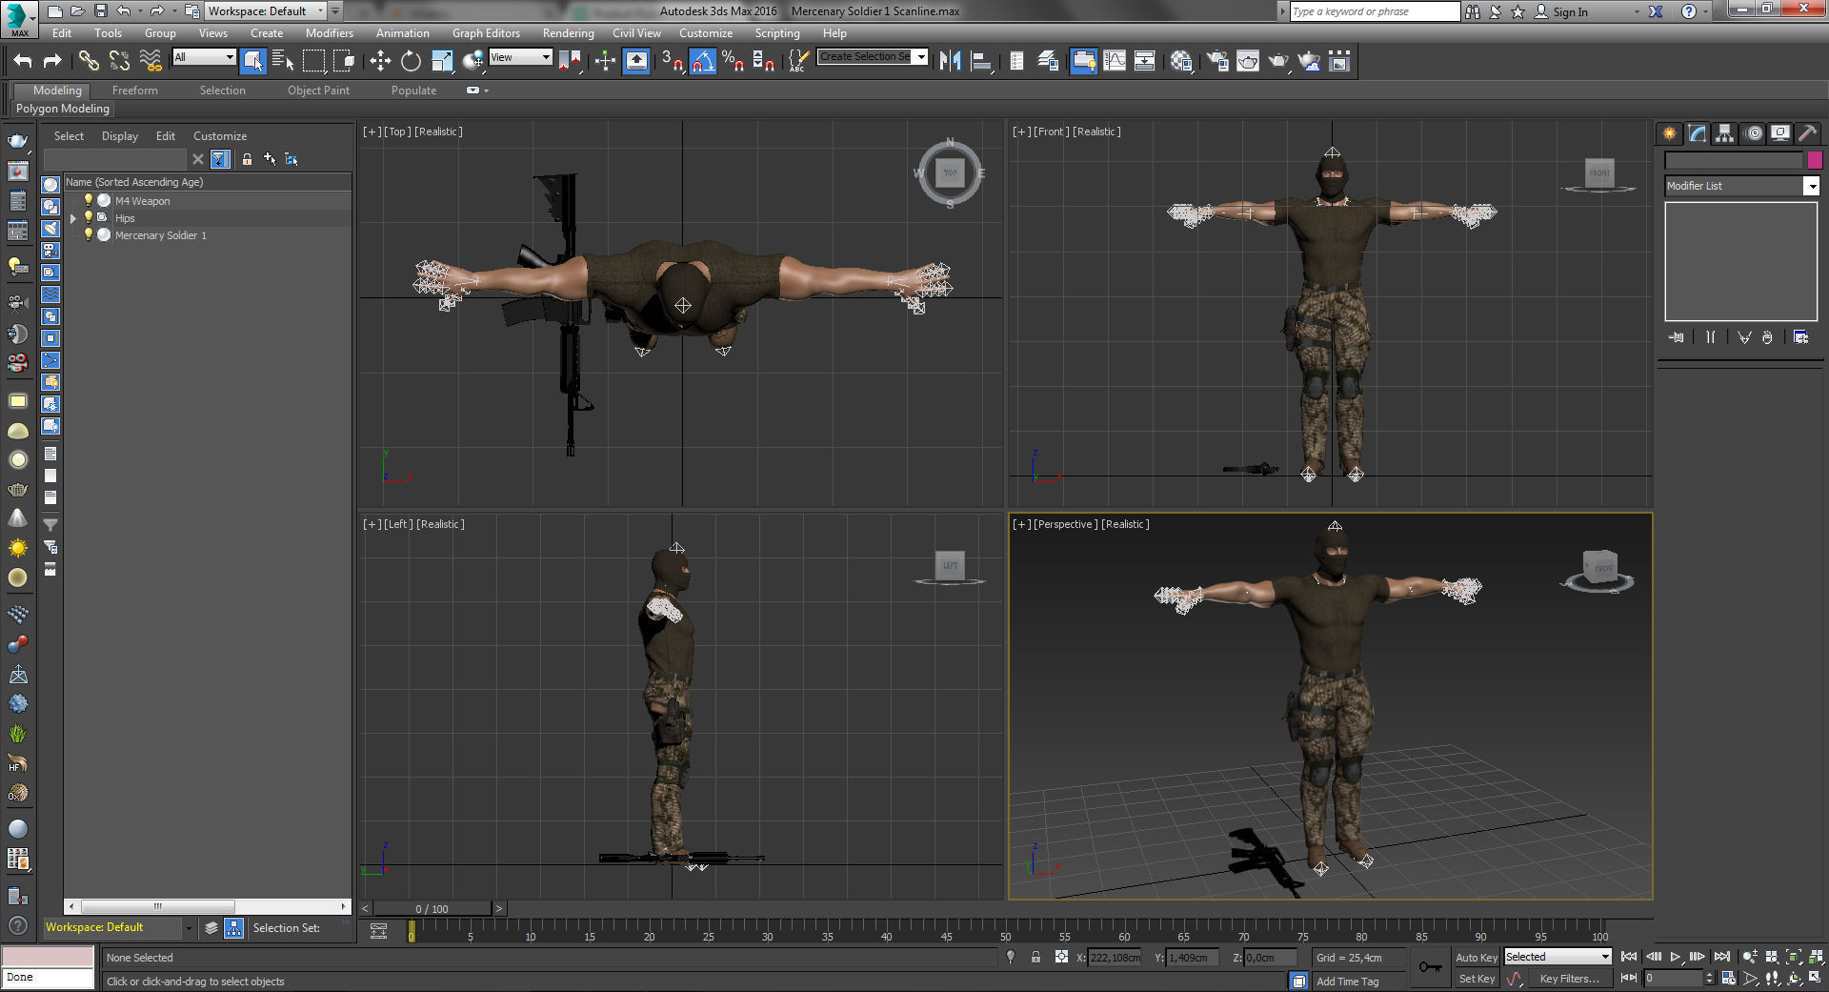Toggle Selection Lock in status bar
The image size is (1829, 992).
[x=1035, y=957]
